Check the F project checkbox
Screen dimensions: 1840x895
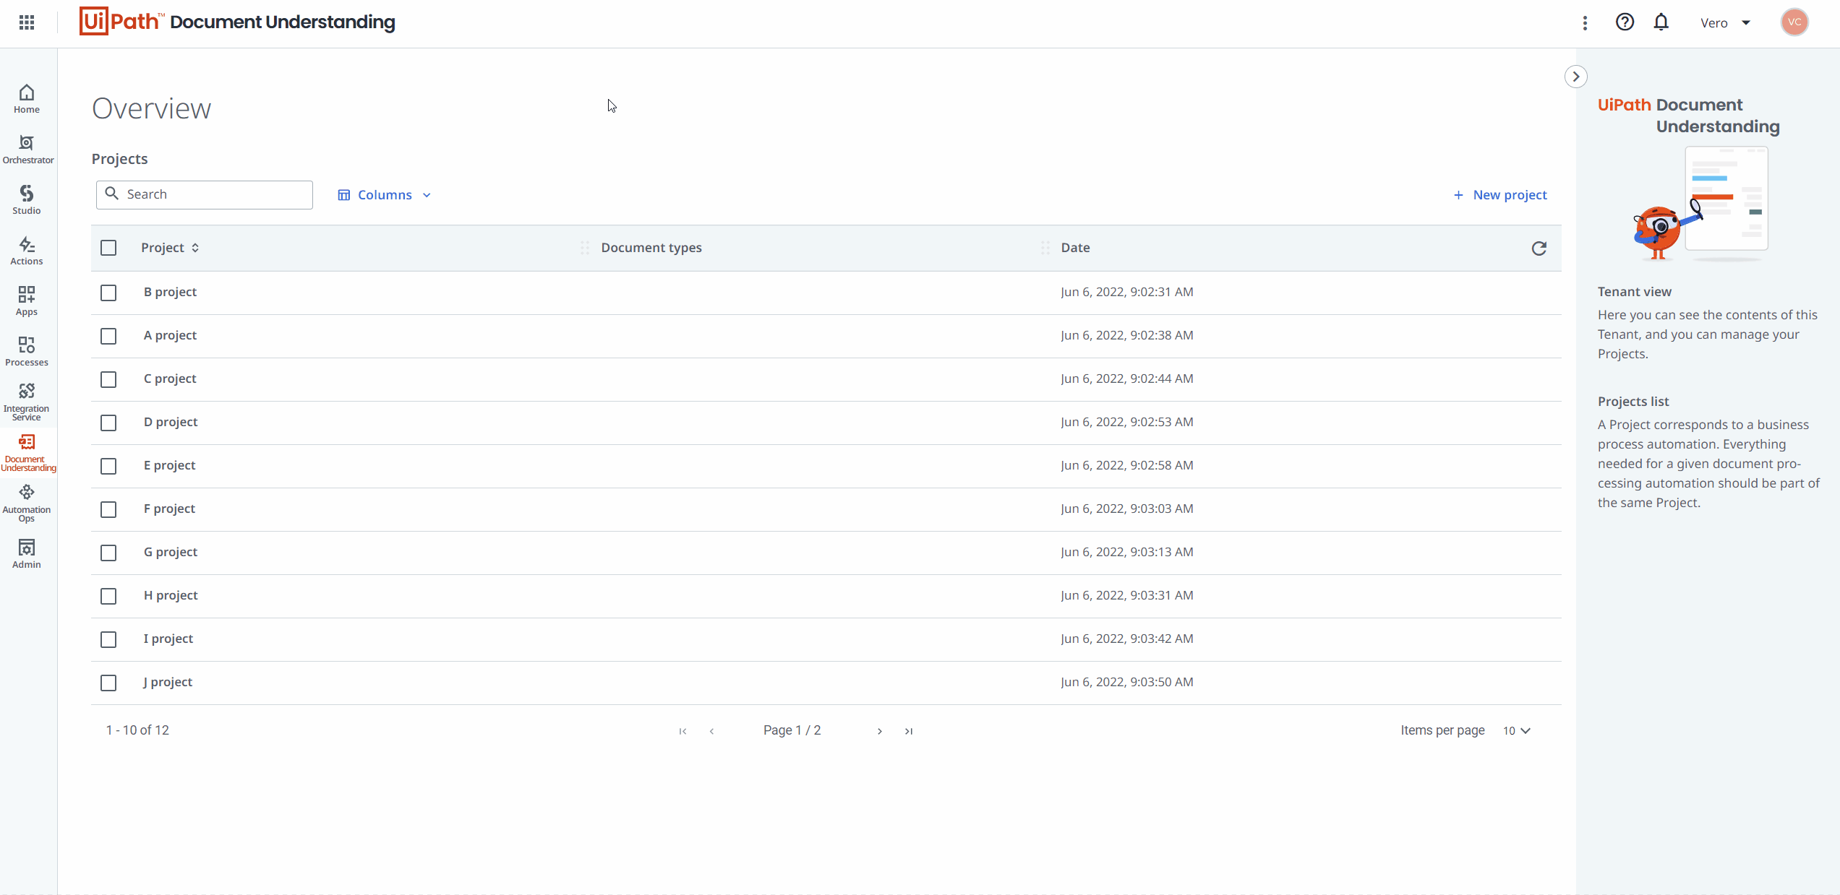click(108, 509)
